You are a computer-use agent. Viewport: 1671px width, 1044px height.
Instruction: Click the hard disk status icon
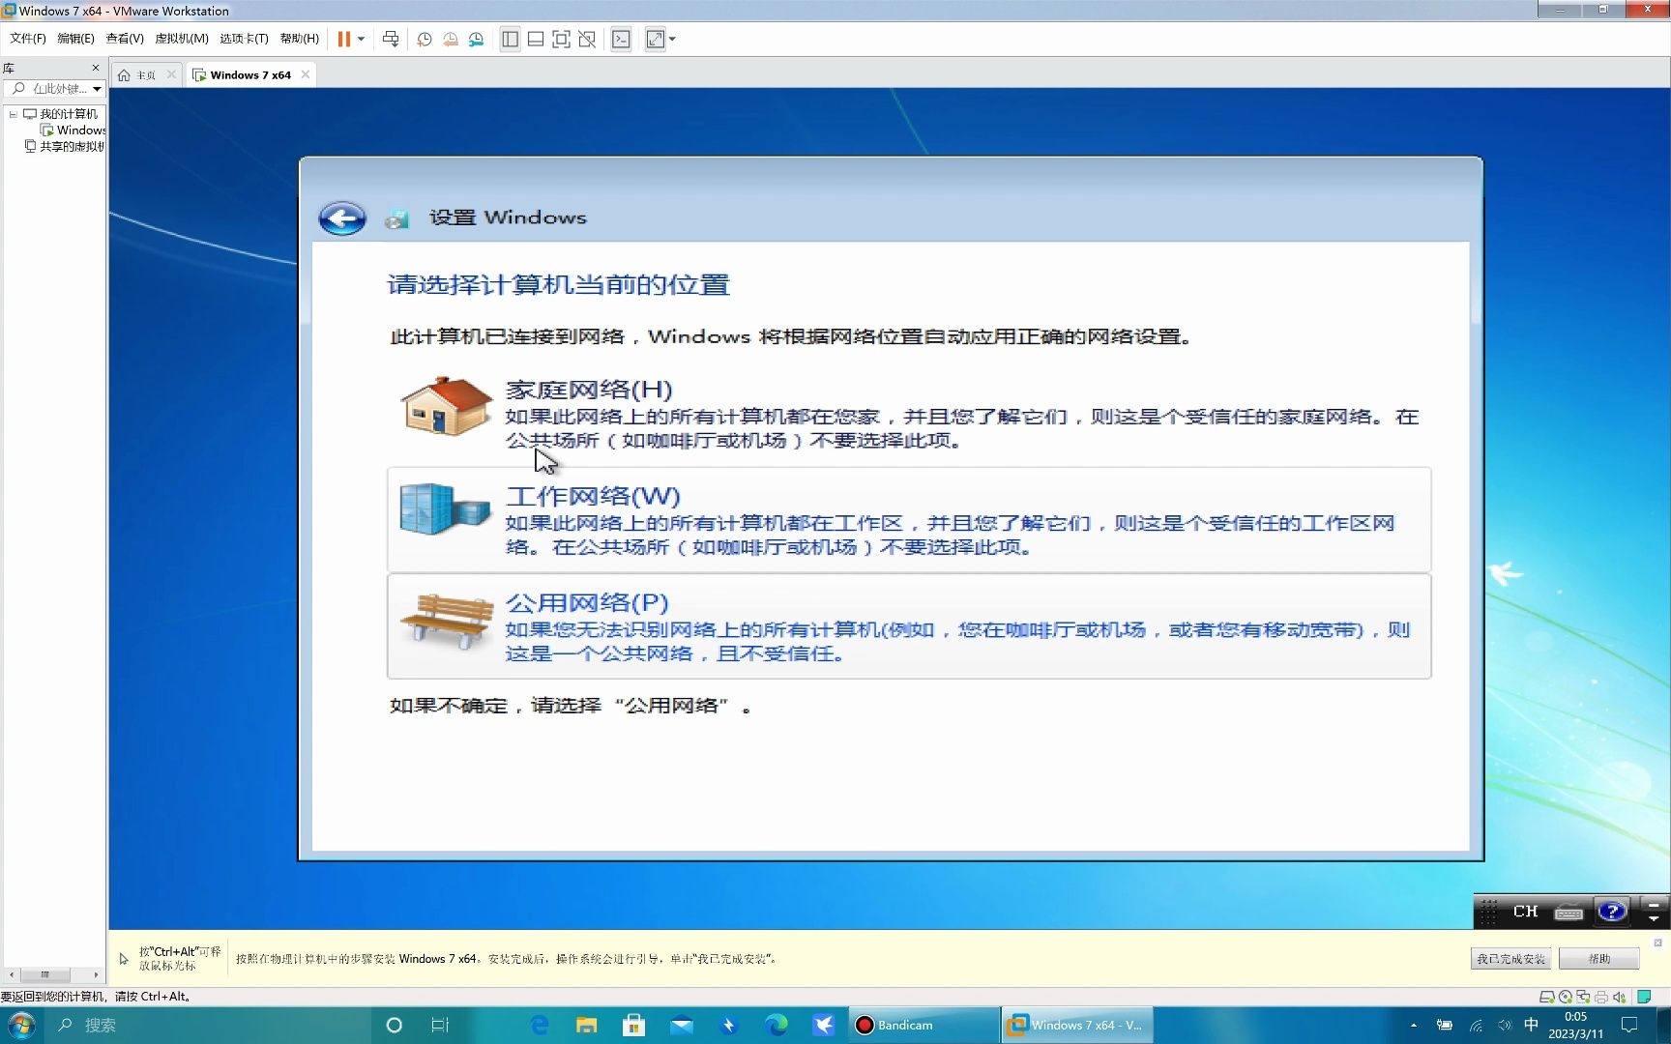click(1546, 997)
